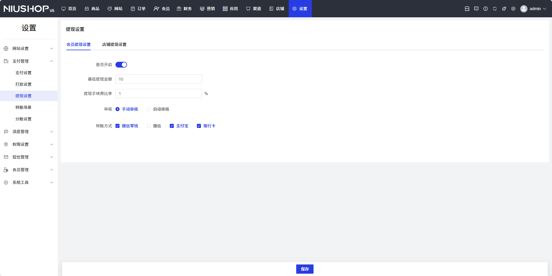552x276 pixels.
Task: Click the admin user avatar
Action: coord(523,9)
